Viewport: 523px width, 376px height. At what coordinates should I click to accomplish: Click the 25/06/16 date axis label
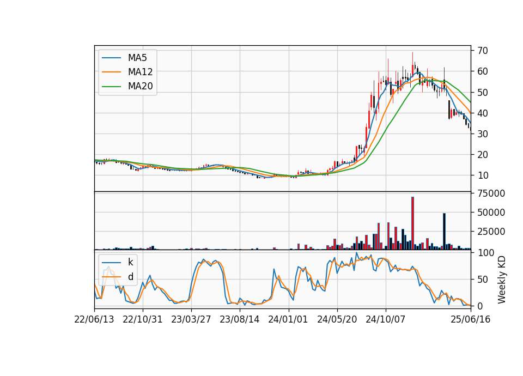tap(471, 319)
